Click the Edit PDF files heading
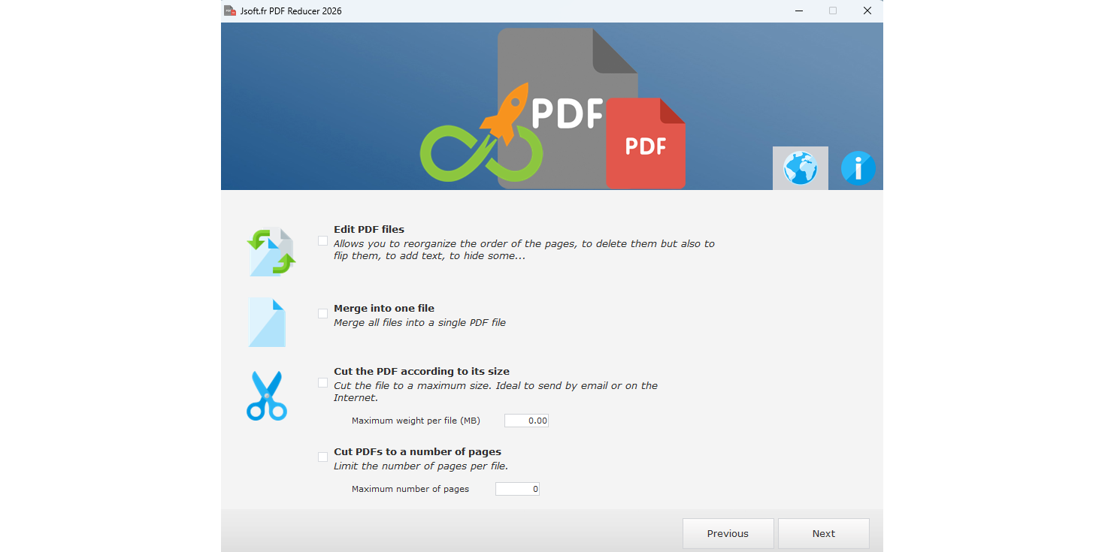This screenshot has width=1105, height=552. (x=369, y=229)
